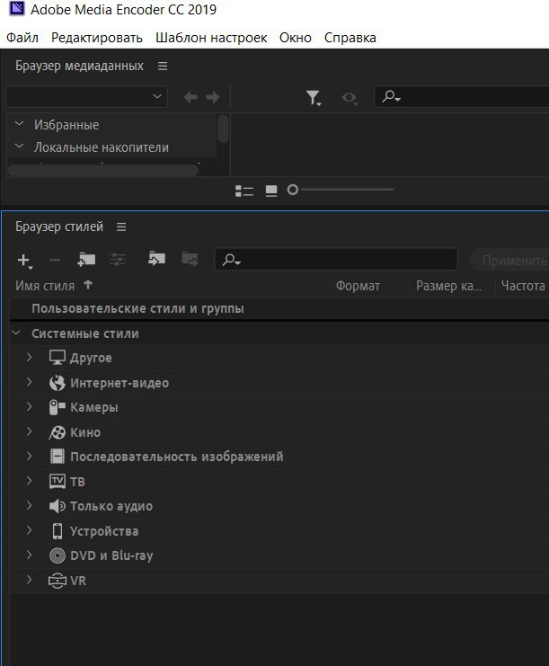Image resolution: width=549 pixels, height=666 pixels.
Task: Adjust thumbnail size slider handle
Action: tap(293, 190)
